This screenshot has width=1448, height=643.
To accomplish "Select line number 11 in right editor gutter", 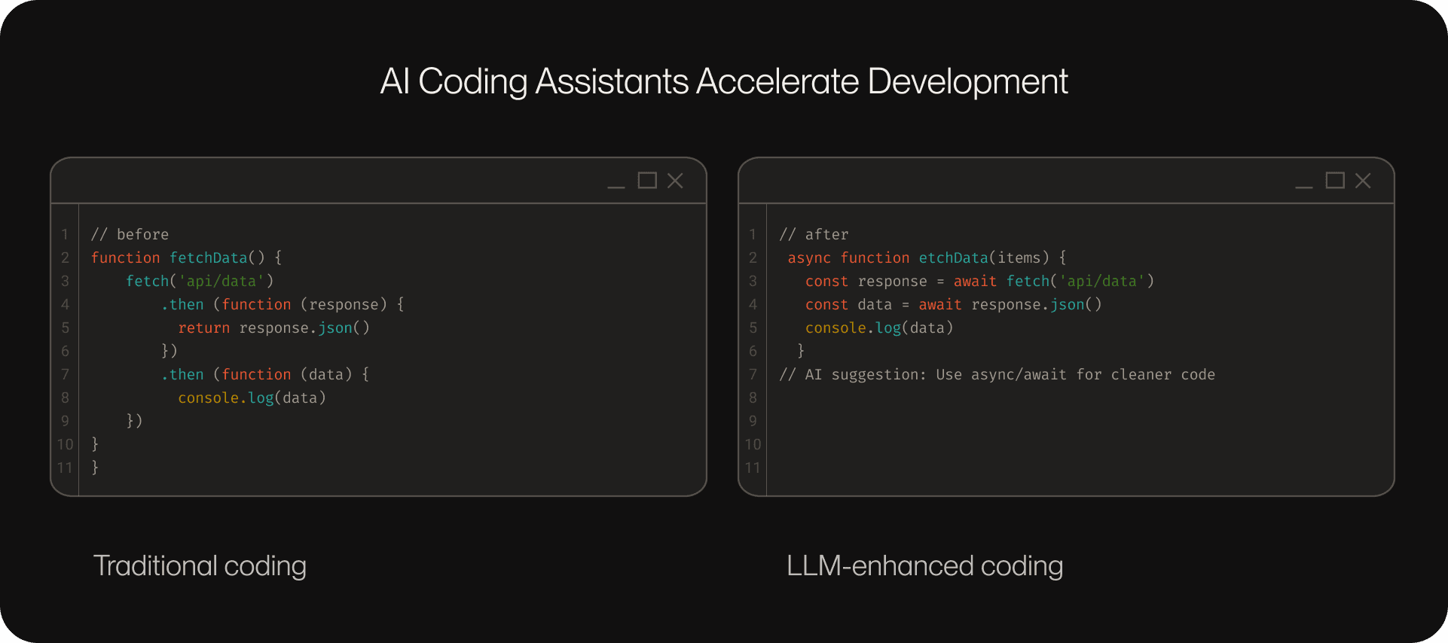I will [x=753, y=468].
